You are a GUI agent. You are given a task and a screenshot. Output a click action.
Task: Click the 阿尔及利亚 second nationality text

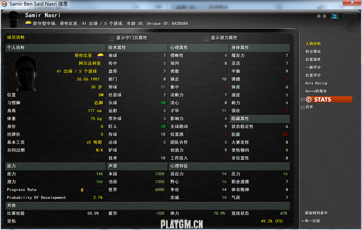90,63
